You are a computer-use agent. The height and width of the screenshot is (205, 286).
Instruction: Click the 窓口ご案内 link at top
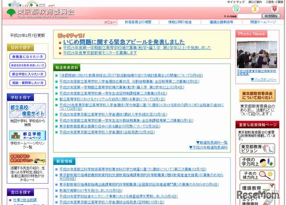click(255, 2)
